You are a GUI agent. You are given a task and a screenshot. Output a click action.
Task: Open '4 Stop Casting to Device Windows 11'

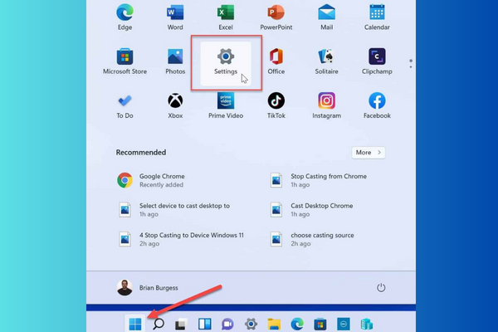pyautogui.click(x=181, y=239)
